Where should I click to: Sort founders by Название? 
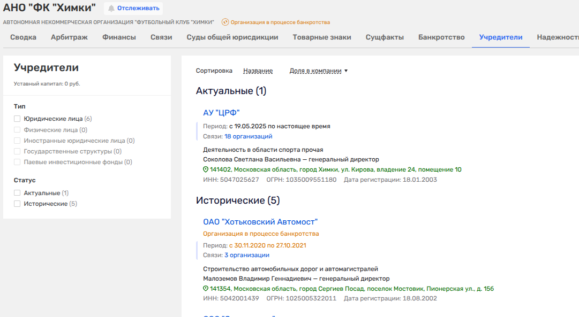(x=258, y=71)
